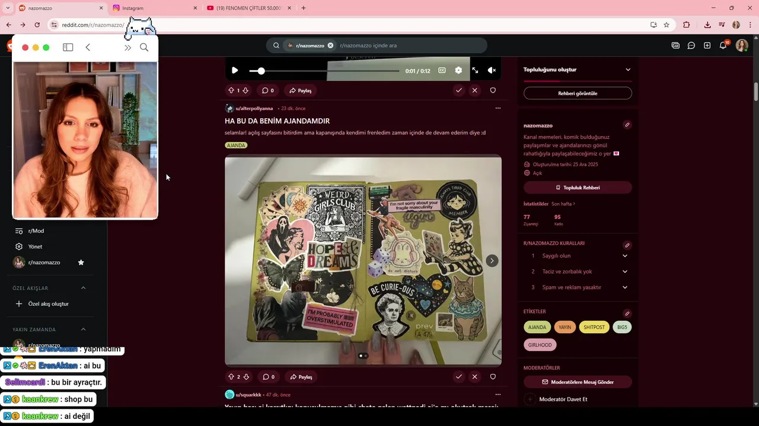Open Reddit advertise icon
This screenshot has width=759, height=426.
pos(675,46)
